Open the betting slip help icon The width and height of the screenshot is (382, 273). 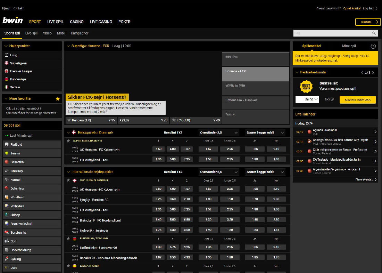[x=373, y=46]
